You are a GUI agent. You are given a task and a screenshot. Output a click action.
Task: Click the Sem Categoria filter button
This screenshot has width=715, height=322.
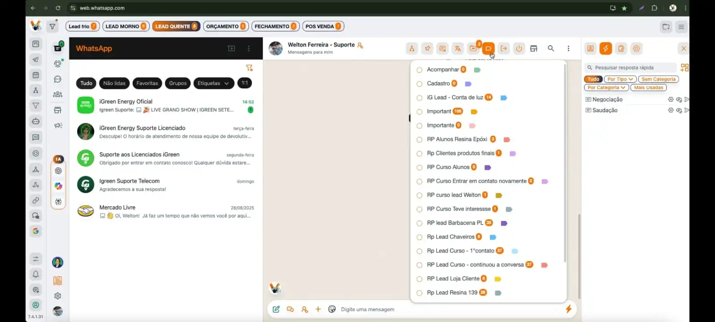(x=658, y=79)
